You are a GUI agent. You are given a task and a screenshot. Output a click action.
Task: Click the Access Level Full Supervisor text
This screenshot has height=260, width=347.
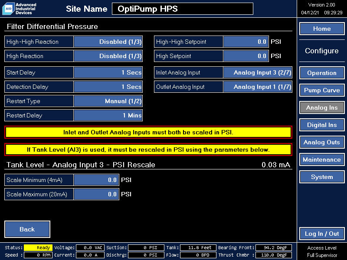(322, 251)
